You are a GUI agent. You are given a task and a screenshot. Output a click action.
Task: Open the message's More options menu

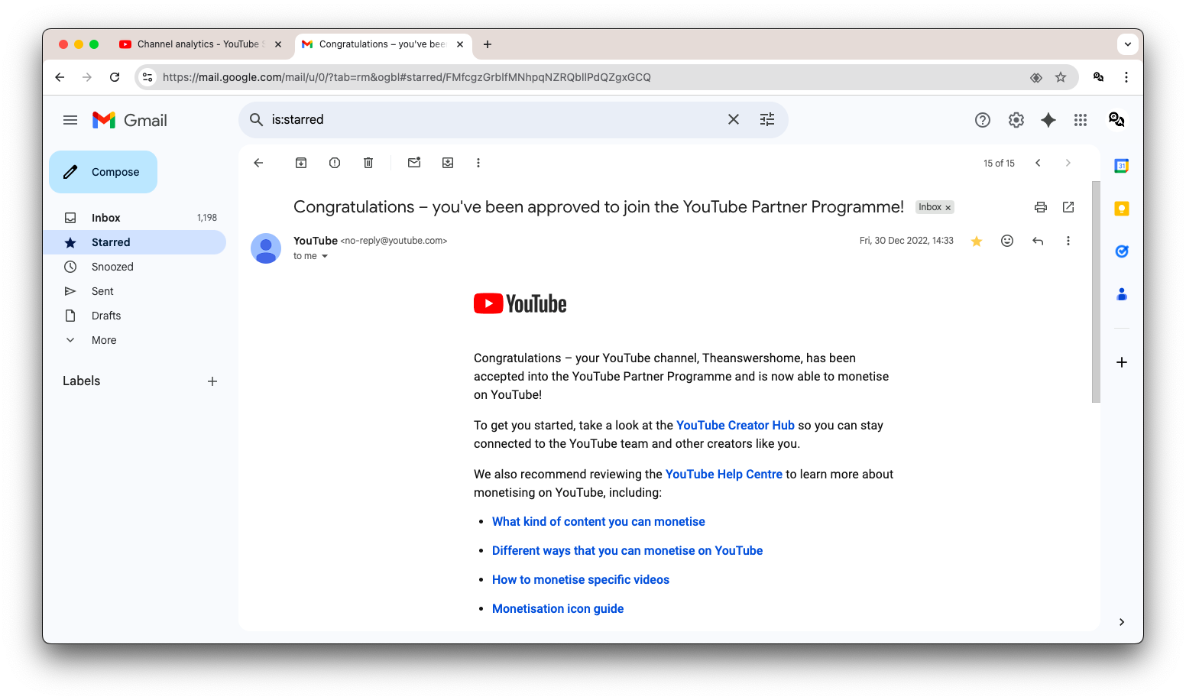(x=1068, y=241)
